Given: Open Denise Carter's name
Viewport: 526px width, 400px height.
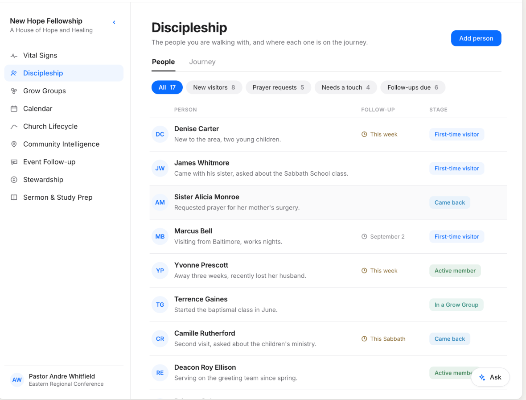Looking at the screenshot, I should 197,129.
